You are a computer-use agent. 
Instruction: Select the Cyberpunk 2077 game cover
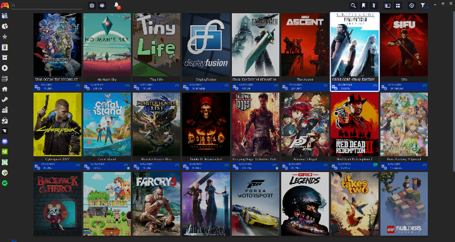tap(58, 125)
